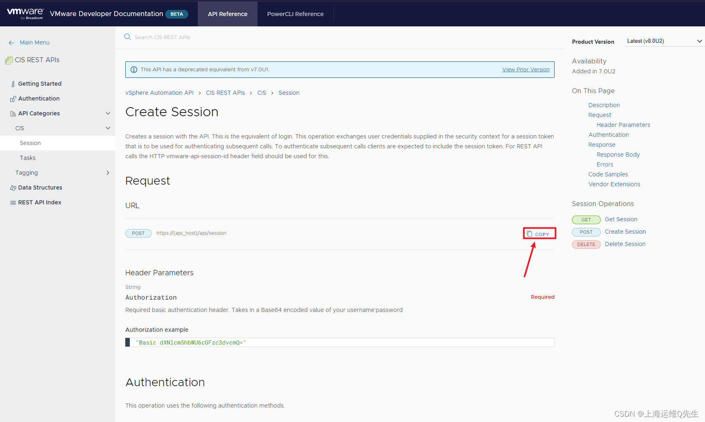Click the BETA badge

tap(177, 14)
